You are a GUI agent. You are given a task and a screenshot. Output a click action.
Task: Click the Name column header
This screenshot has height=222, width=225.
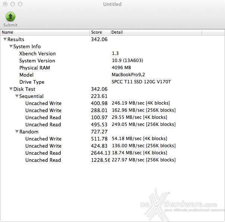point(45,32)
